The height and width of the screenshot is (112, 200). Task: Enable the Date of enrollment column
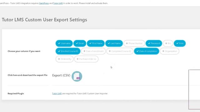(x=93, y=51)
